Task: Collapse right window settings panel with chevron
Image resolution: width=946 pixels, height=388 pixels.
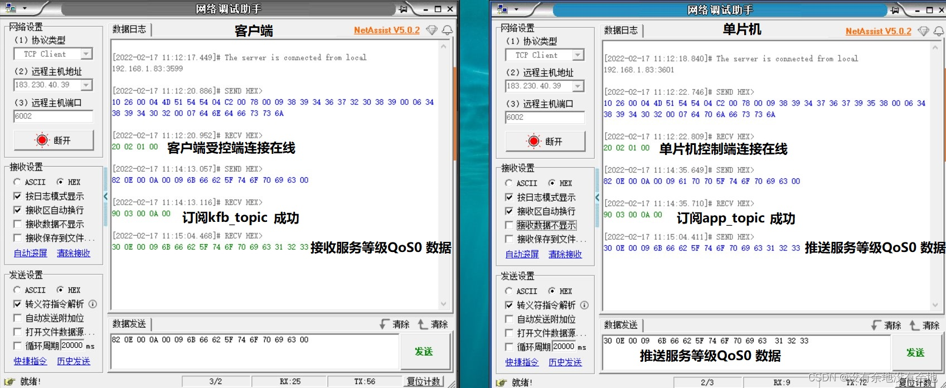Action: pos(597,197)
